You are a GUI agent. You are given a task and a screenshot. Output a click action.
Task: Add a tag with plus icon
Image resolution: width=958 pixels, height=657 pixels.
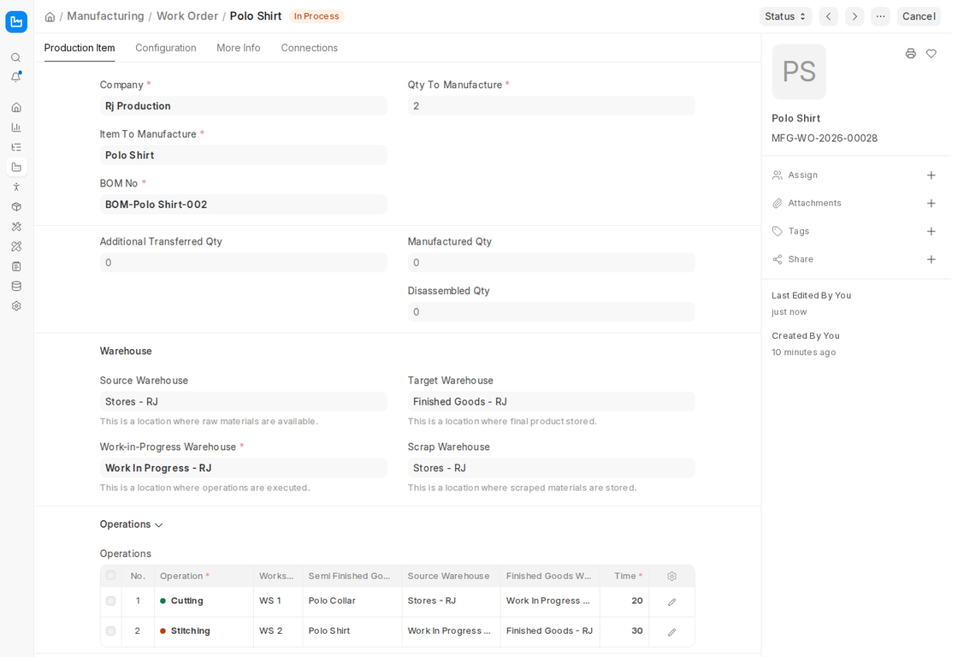coord(931,232)
